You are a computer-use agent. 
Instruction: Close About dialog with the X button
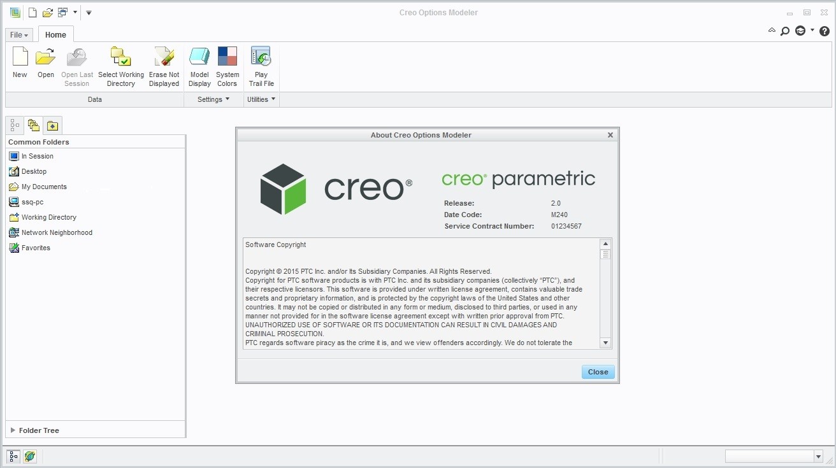click(x=610, y=135)
